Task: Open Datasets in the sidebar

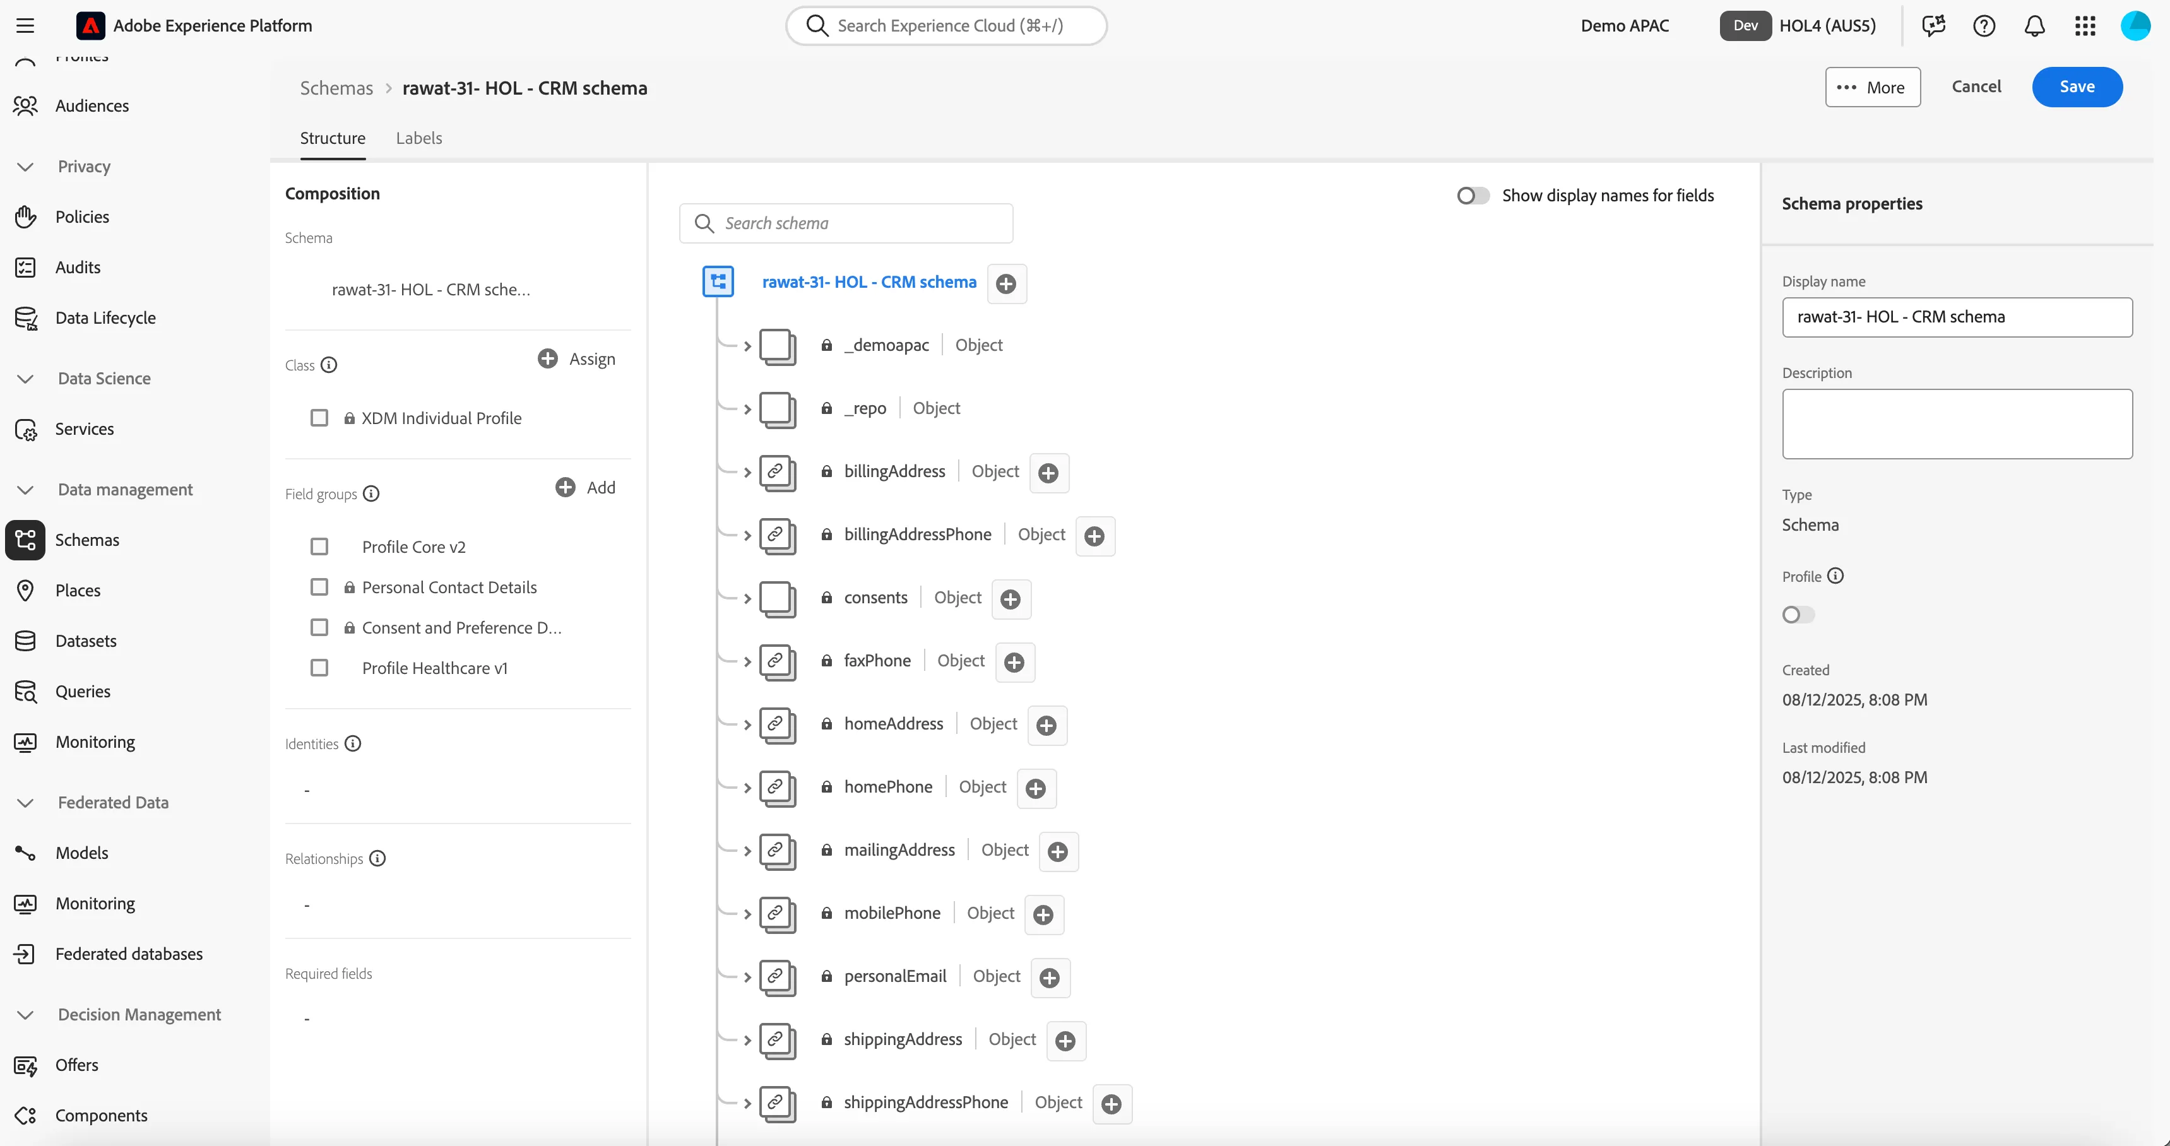Action: coord(86,641)
